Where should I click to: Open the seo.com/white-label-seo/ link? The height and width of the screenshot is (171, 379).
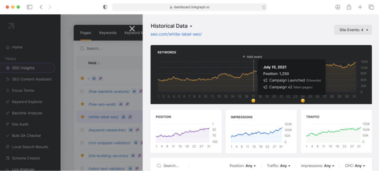coord(176,34)
